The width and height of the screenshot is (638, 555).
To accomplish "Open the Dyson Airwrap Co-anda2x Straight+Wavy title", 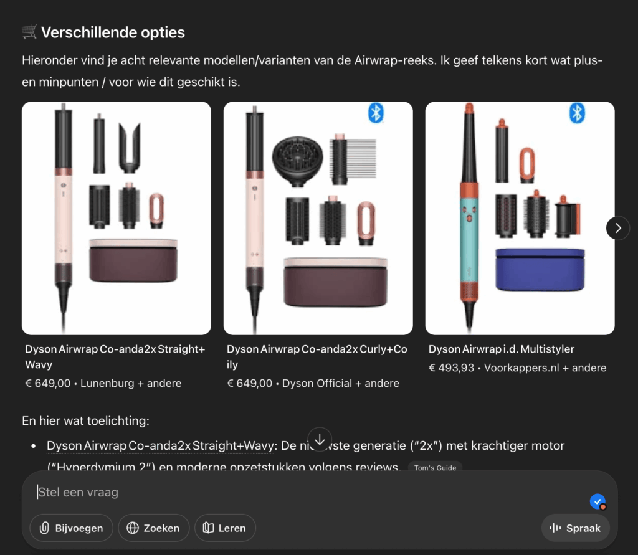I will coord(115,356).
